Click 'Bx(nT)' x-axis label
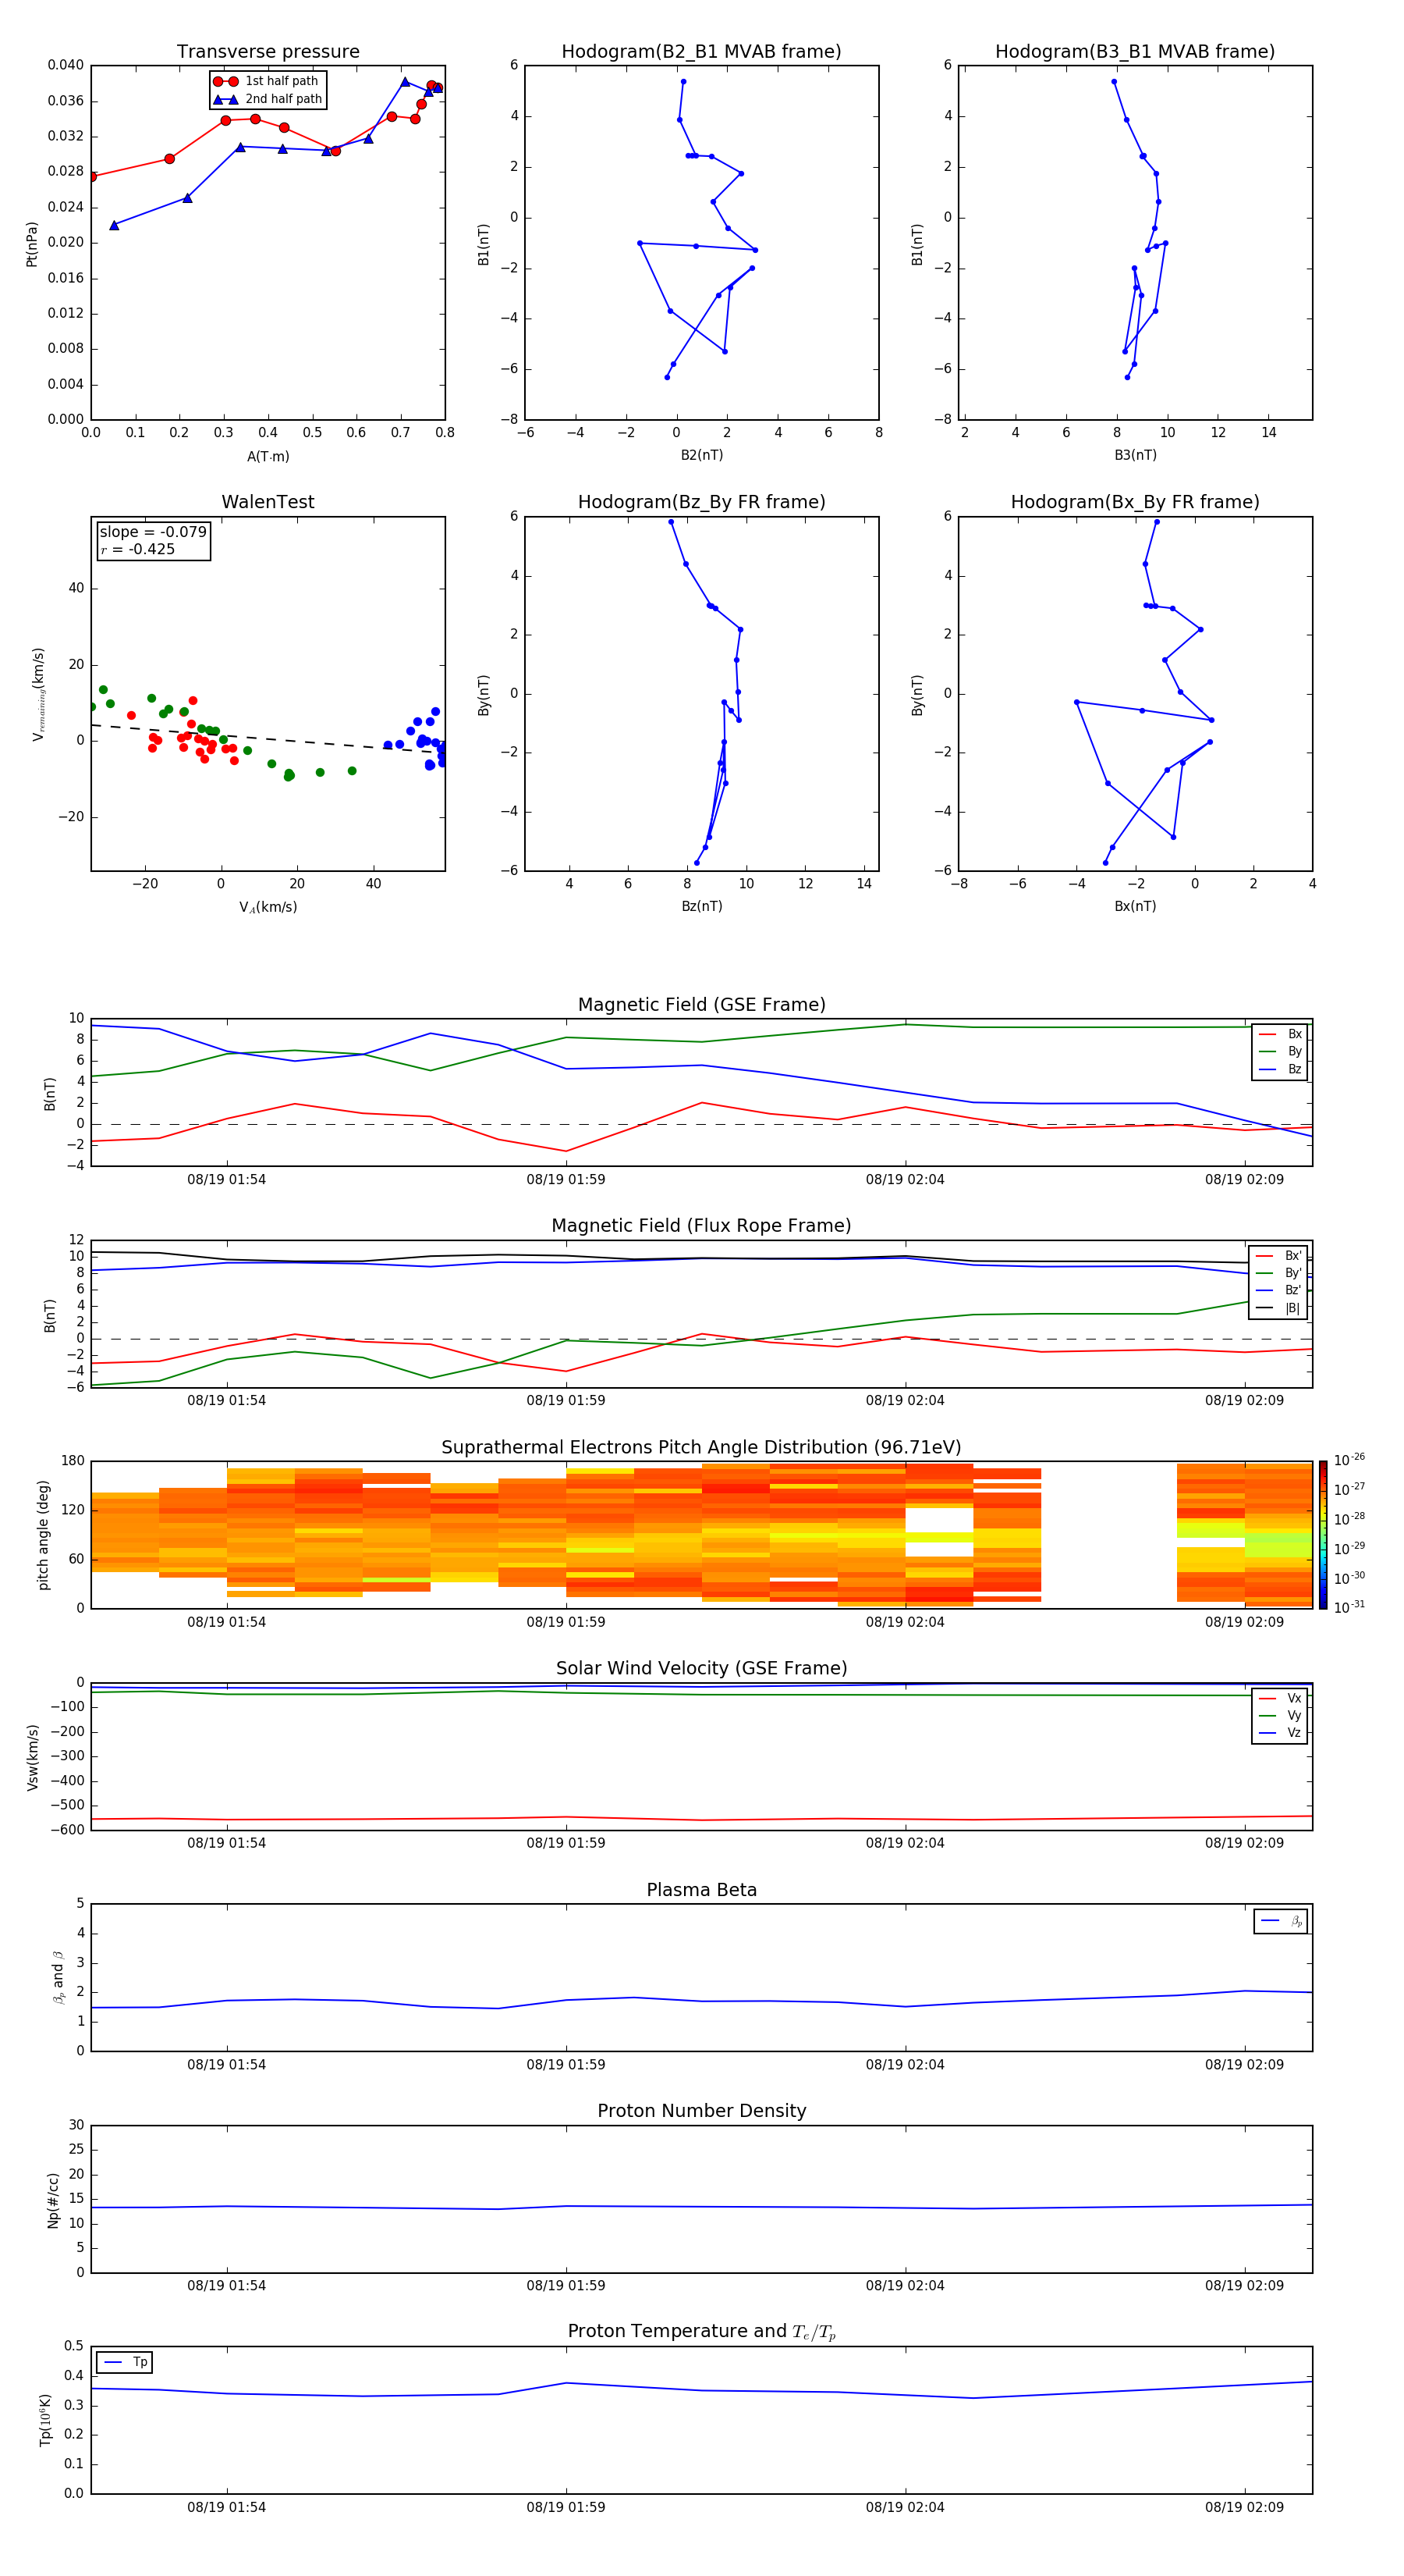Viewport: 1404px width, 2576px height. point(1135,907)
